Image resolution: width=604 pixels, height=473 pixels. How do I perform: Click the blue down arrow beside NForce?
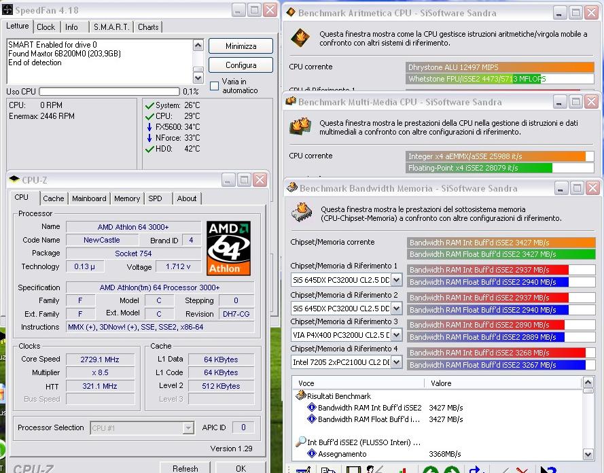149,138
